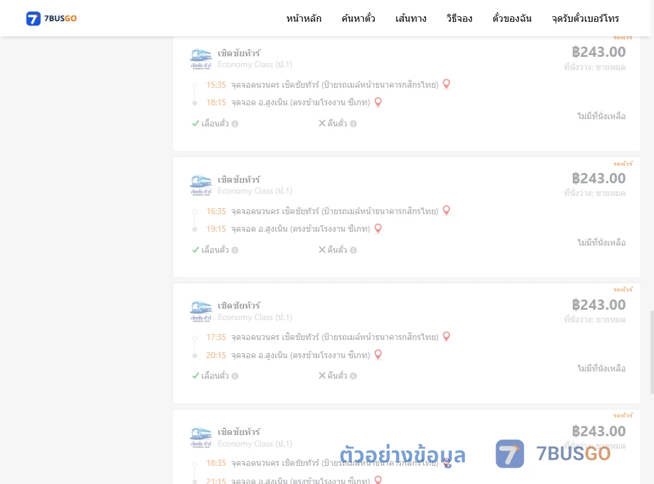The image size is (654, 484).
Task: Click เชิดชัยทัวร์ name on 18:35 trip
Action: (x=239, y=431)
